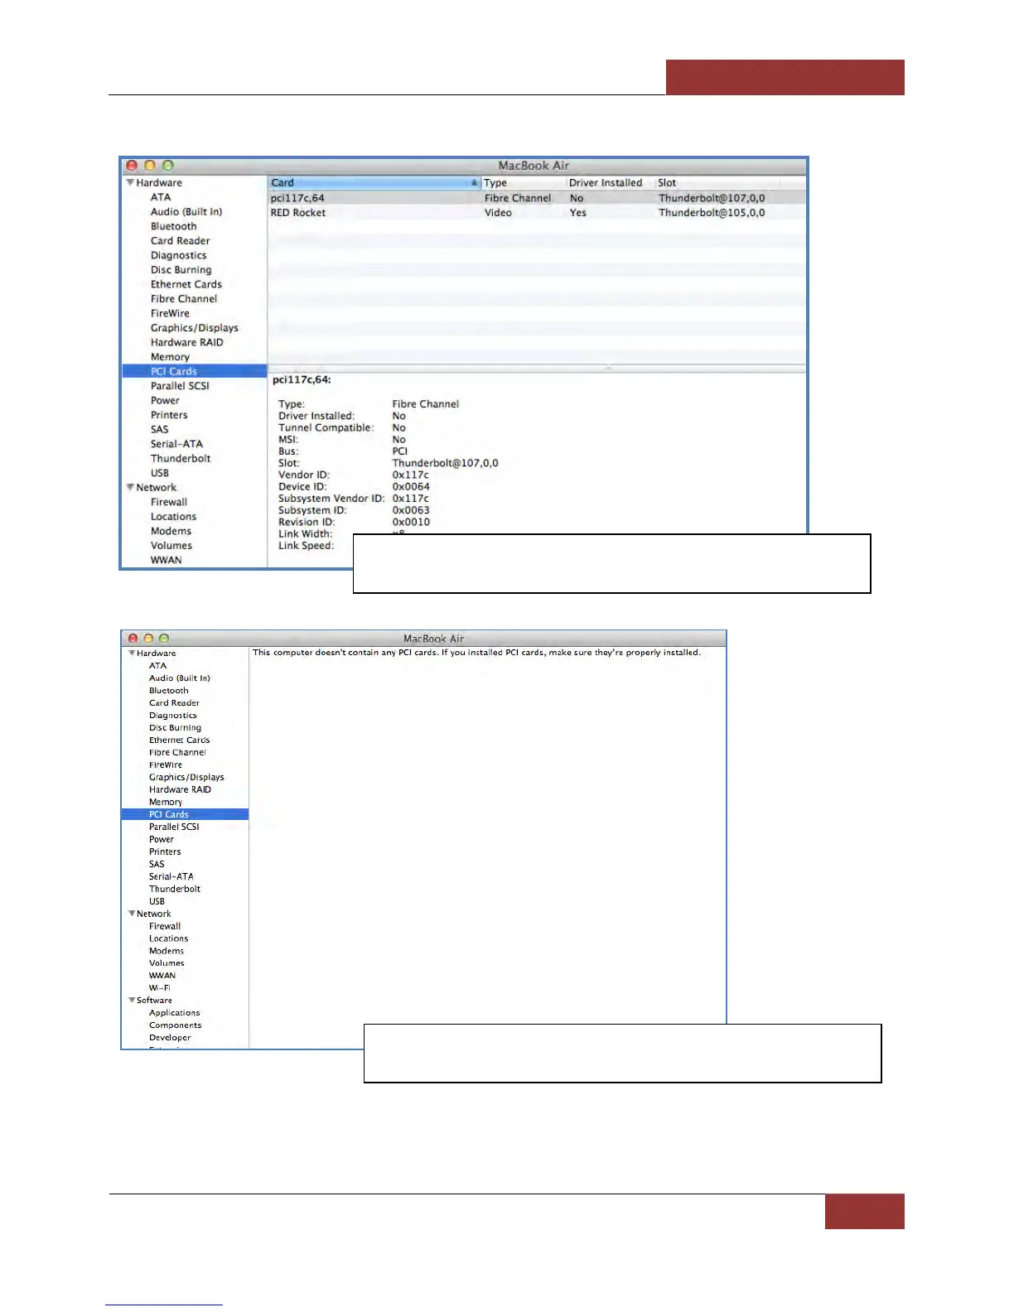Select Graphics/Displays in the no-PCI-cards window
The height and width of the screenshot is (1312, 1014).
point(186,777)
